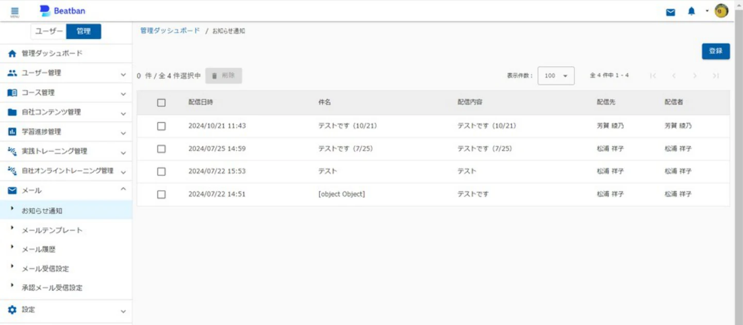Click the Beatban logo
Image resolution: width=743 pixels, height=325 pixels.
(62, 11)
